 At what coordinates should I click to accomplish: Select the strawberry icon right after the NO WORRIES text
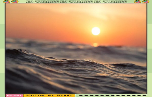[x=137, y=2]
